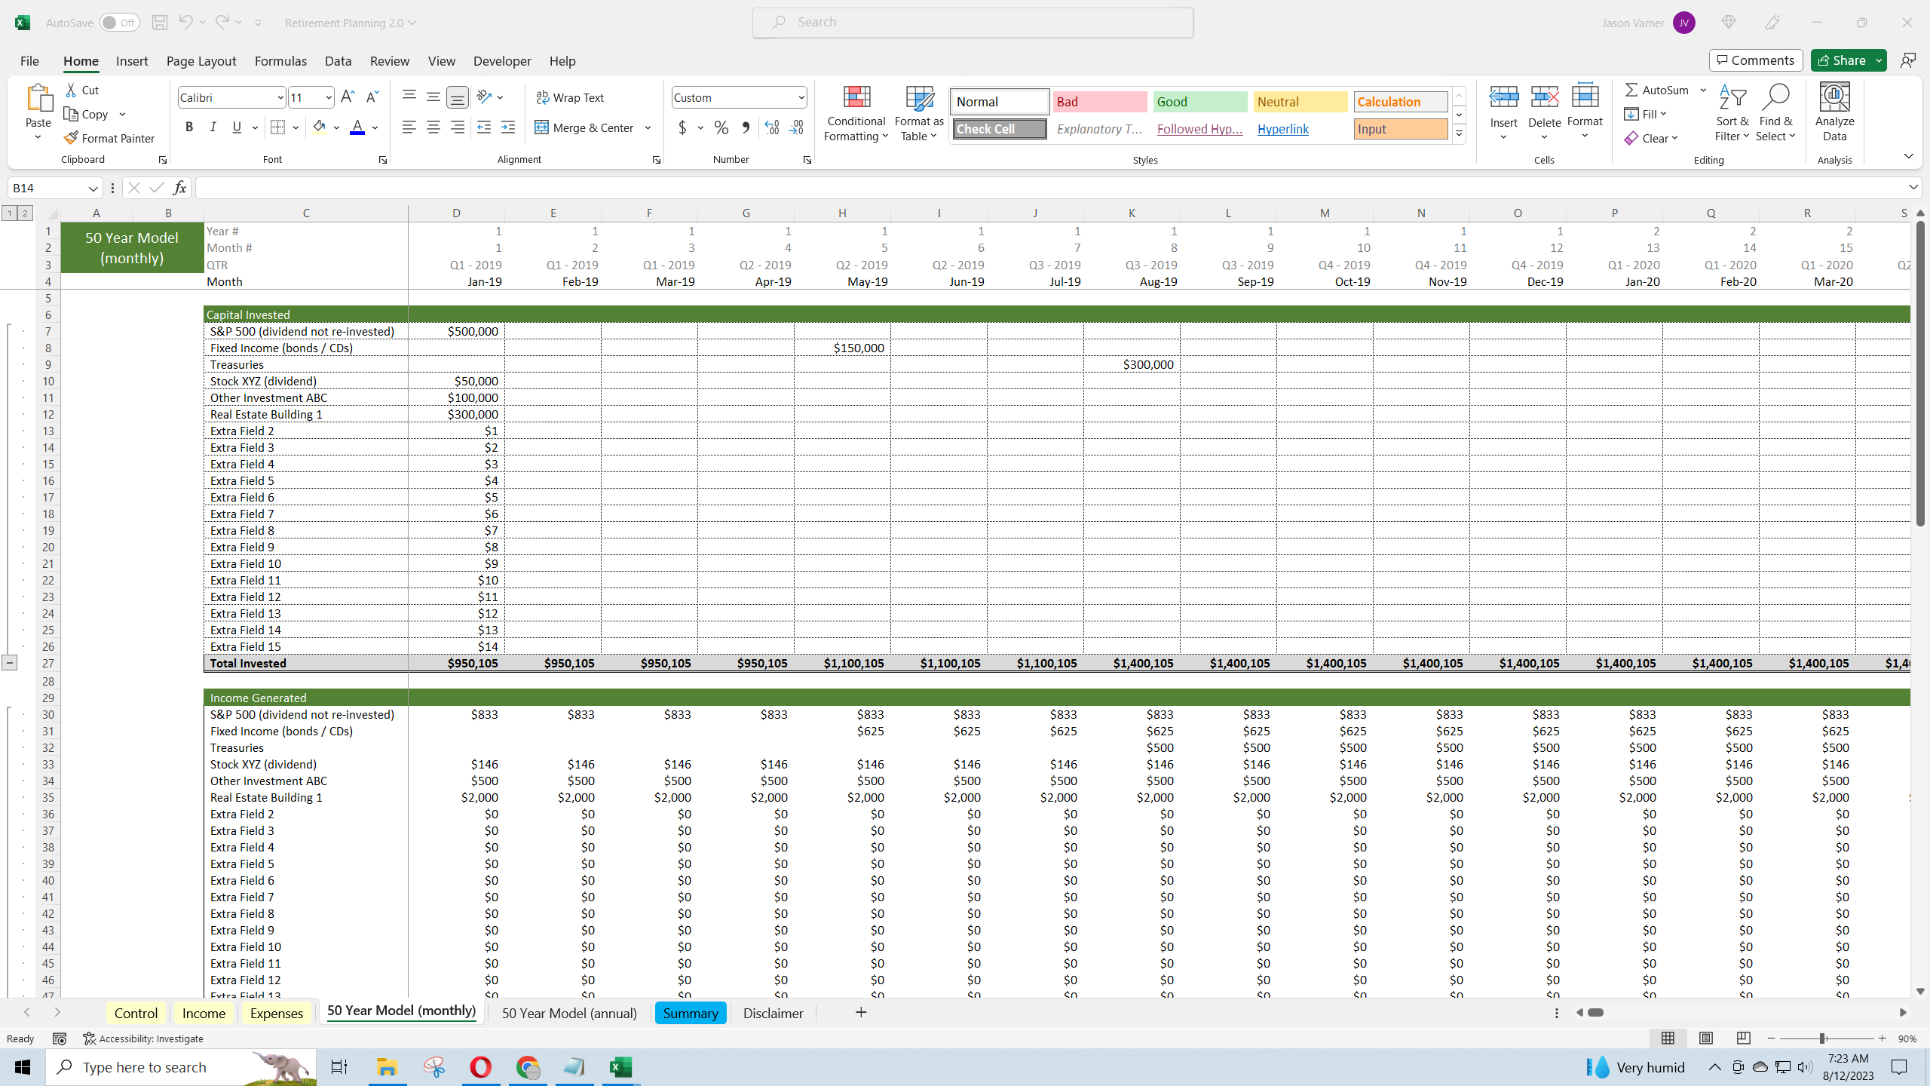Open the Developer ribbon tab

pyautogui.click(x=502, y=61)
